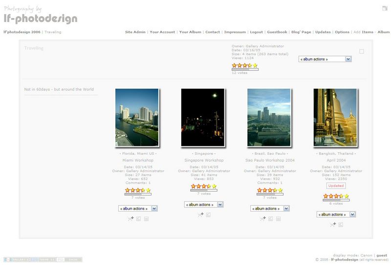Click the first star of Traveling album rating
Screen dimensions: 391x265
pos(234,65)
